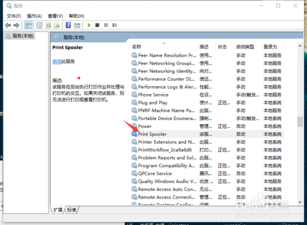Click the green Start Service play icon
This screenshot has height=225, width=307.
89,25
